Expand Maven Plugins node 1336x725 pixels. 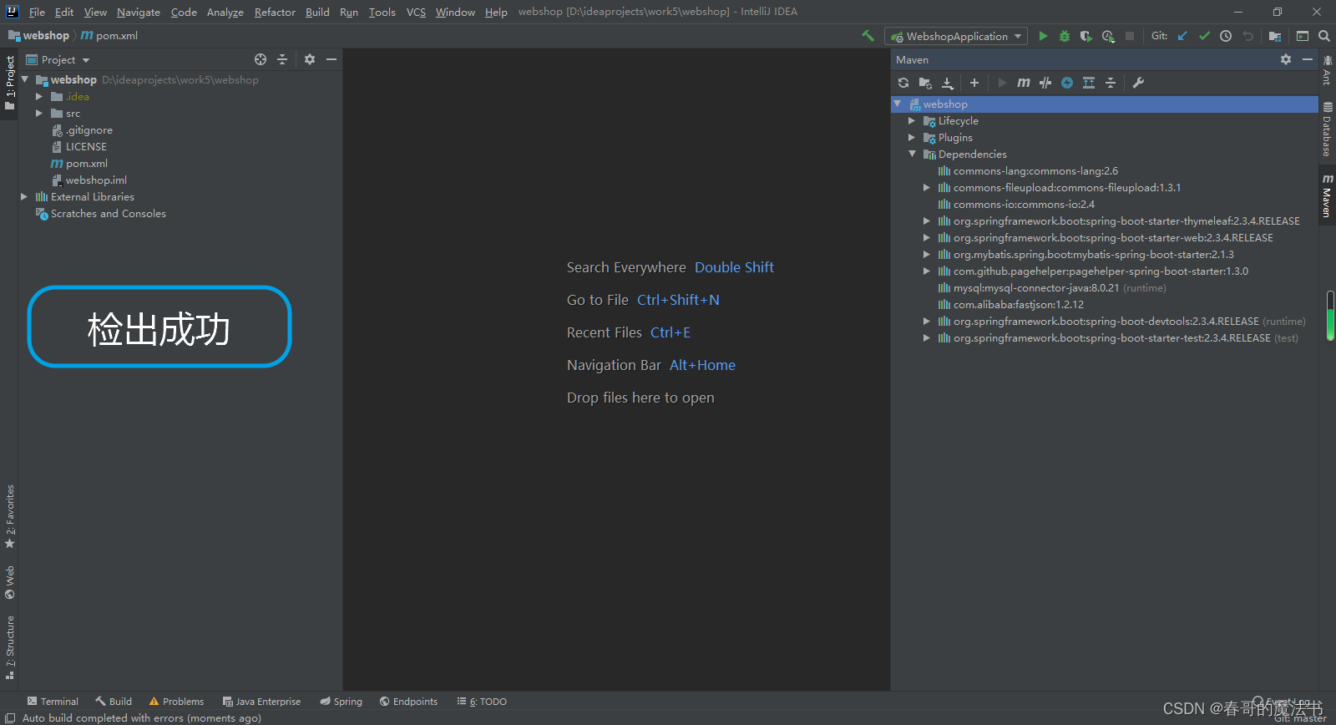click(x=912, y=138)
